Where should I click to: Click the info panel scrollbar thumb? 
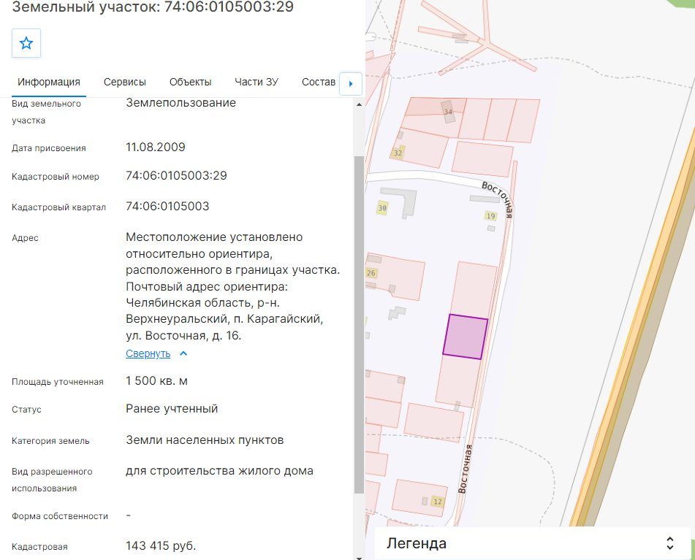click(x=359, y=324)
